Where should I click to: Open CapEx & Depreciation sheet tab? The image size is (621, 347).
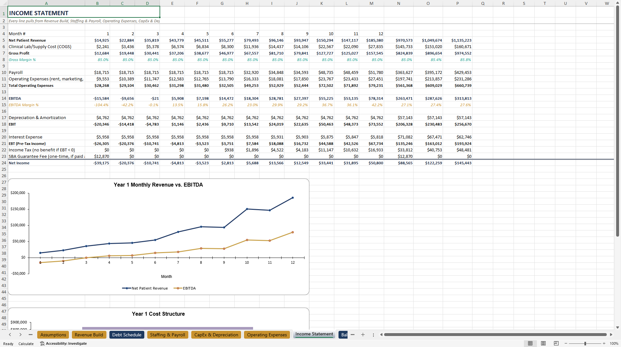[x=216, y=335]
